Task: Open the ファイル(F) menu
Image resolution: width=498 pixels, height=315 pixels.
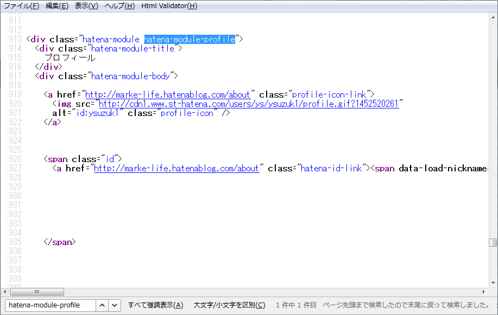Action: coord(21,6)
